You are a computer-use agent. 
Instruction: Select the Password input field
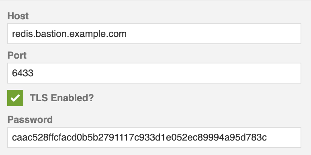coord(154,137)
